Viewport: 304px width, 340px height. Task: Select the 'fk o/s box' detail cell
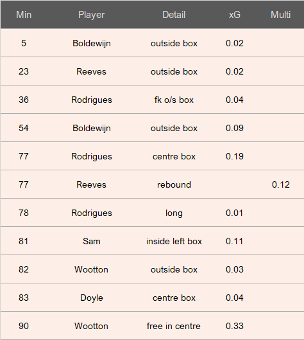174,100
